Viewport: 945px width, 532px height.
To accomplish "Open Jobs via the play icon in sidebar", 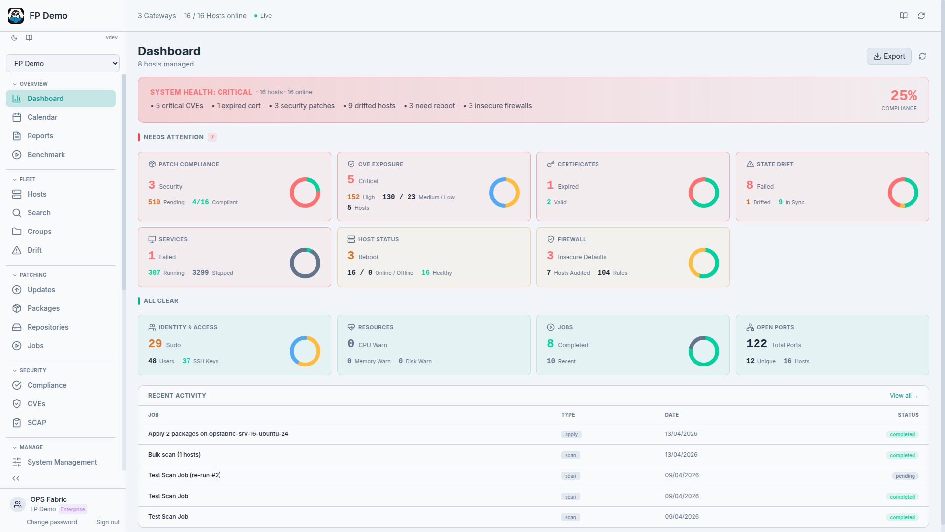I will [x=16, y=346].
